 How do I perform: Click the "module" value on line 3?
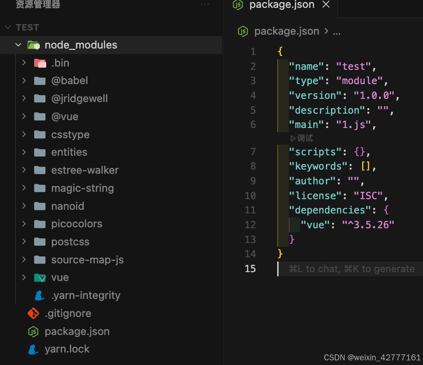click(x=359, y=81)
